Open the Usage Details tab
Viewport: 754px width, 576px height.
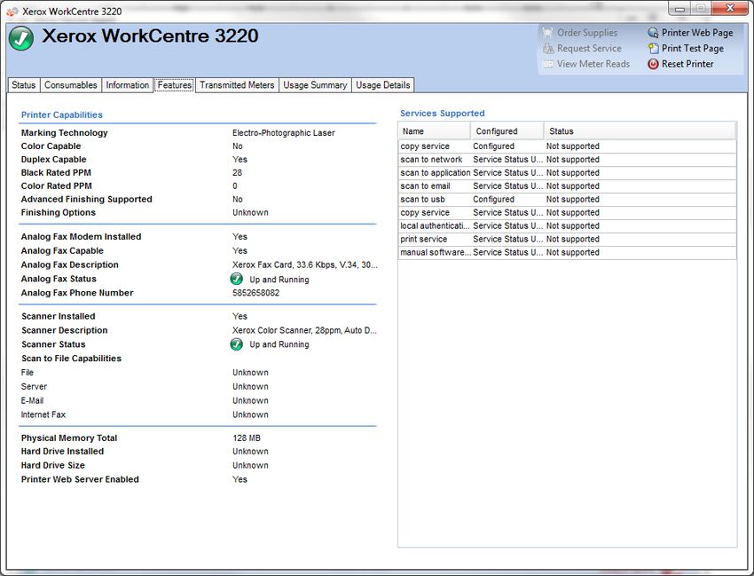tap(383, 85)
